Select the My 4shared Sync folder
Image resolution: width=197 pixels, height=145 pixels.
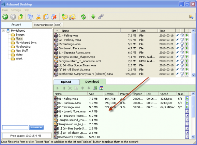pyautogui.click(x=26, y=43)
